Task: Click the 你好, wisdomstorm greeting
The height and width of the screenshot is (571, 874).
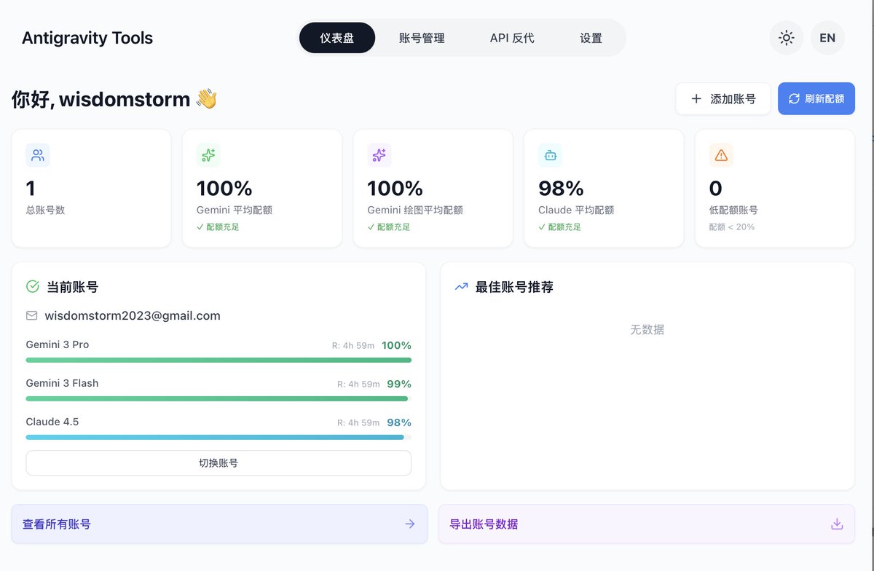Action: tap(114, 99)
